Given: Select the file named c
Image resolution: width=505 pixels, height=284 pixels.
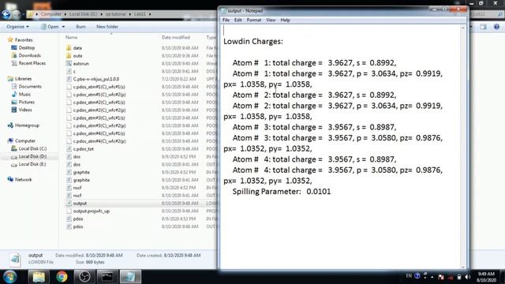Looking at the screenshot, I should pyautogui.click(x=74, y=71).
